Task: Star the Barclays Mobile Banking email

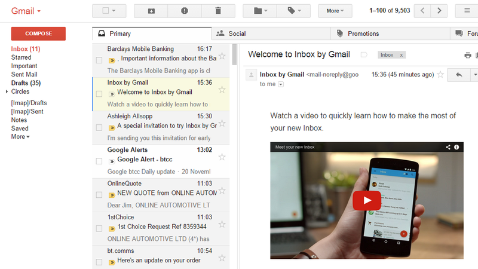Action: coord(222,56)
